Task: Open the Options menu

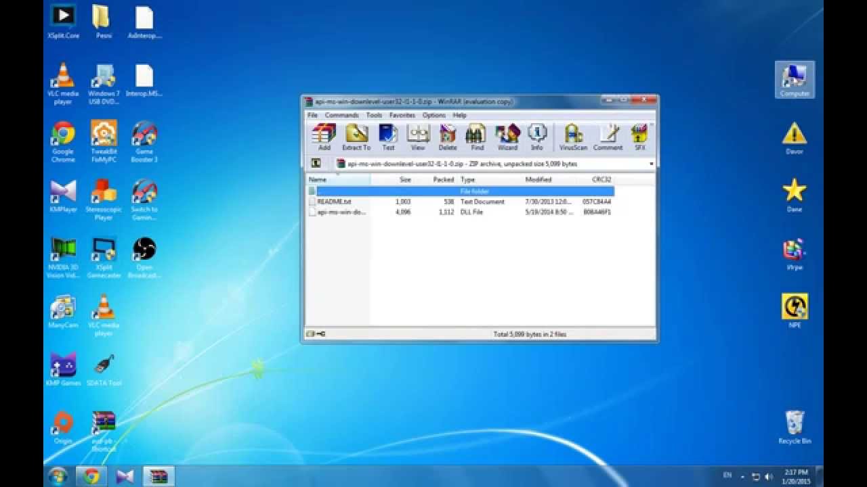Action: [434, 115]
